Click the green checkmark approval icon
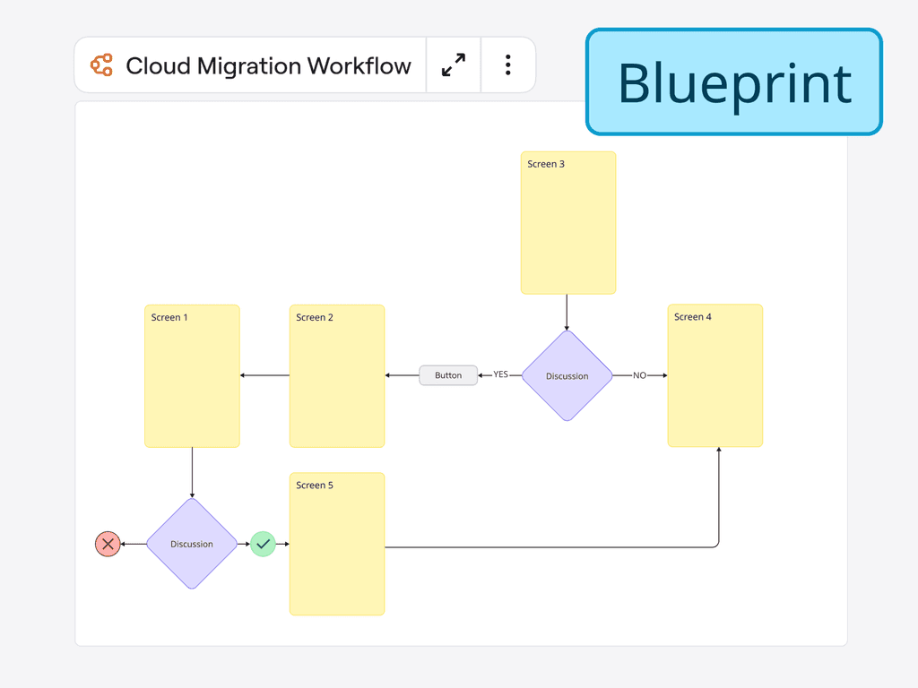Viewport: 918px width, 688px height. (x=264, y=544)
